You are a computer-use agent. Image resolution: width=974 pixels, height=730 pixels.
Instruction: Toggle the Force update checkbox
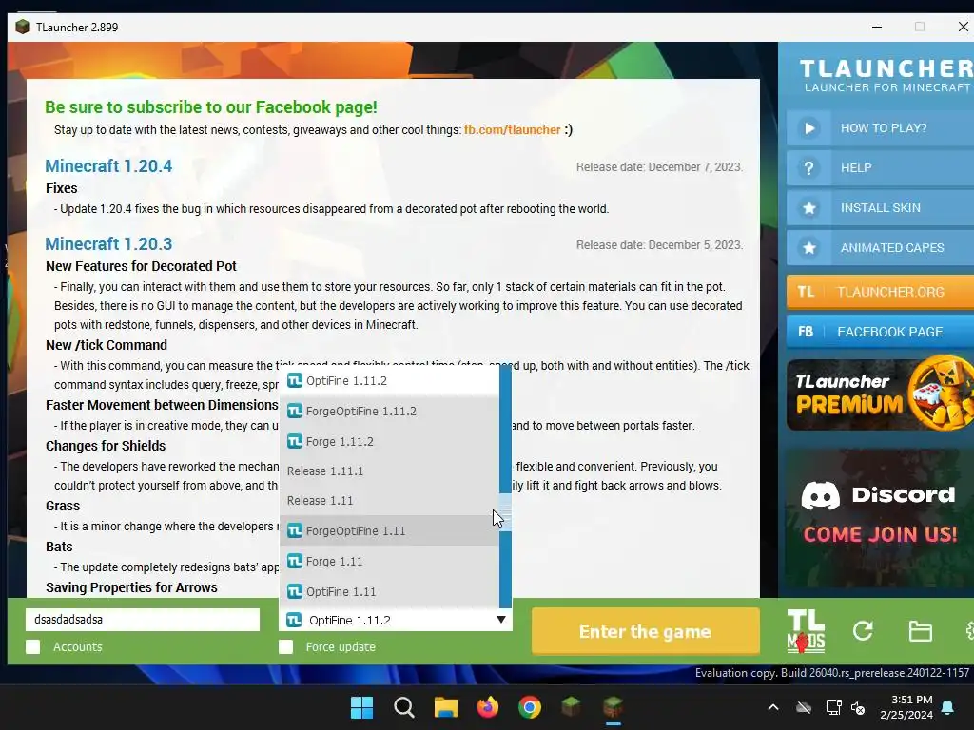pyautogui.click(x=285, y=646)
